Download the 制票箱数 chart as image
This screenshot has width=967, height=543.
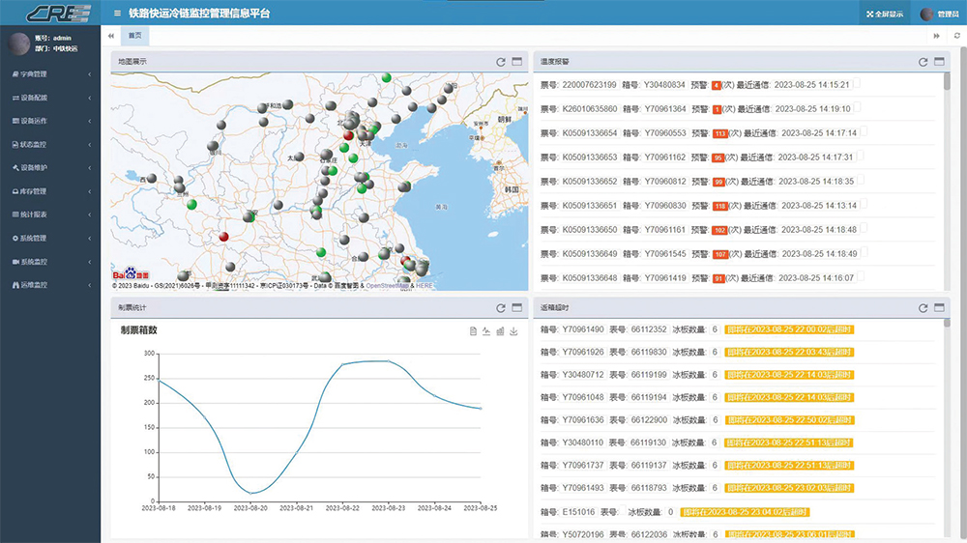513,331
